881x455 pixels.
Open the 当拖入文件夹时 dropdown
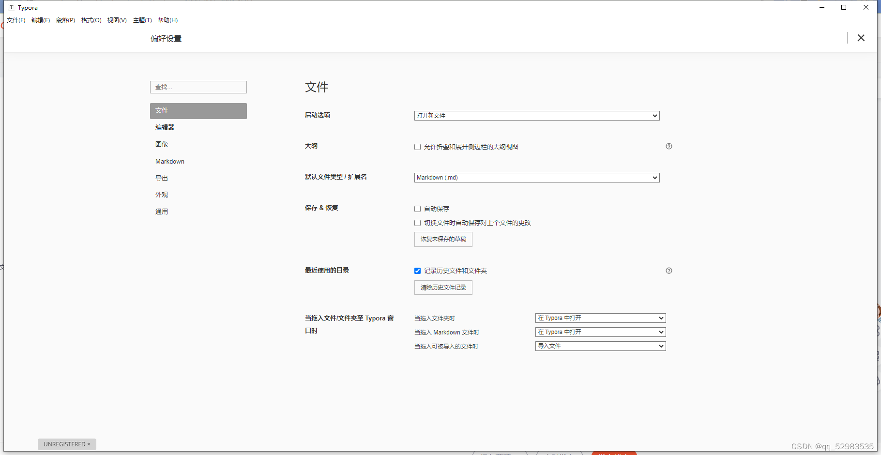click(600, 318)
